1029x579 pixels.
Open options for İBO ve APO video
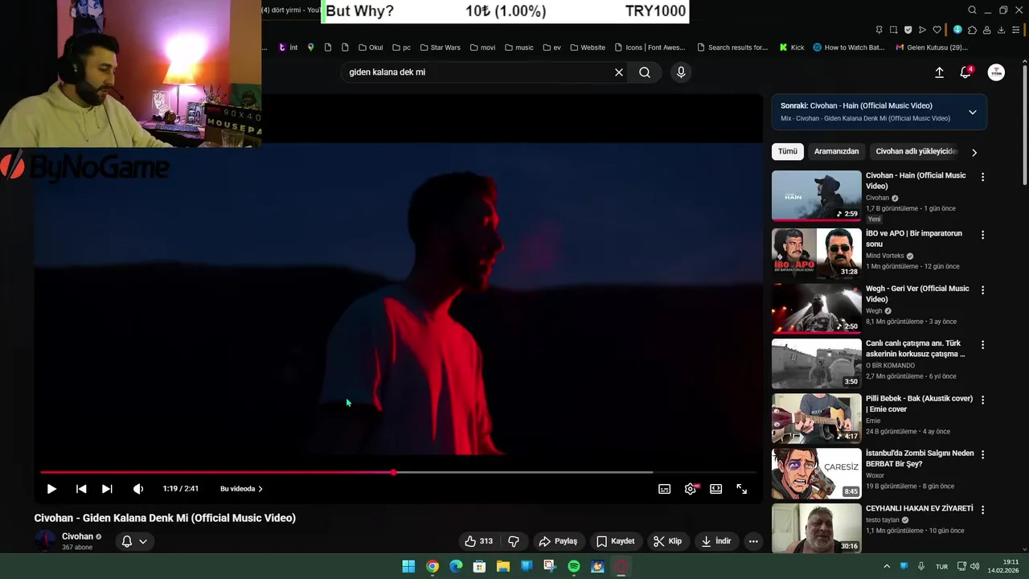coord(982,235)
